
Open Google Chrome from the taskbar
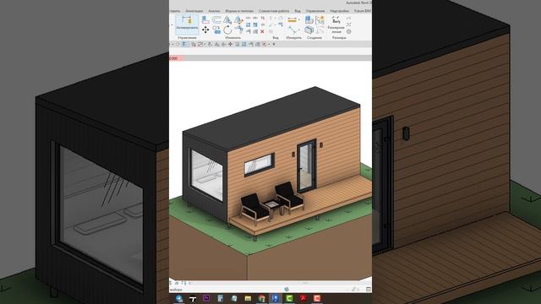(261, 298)
